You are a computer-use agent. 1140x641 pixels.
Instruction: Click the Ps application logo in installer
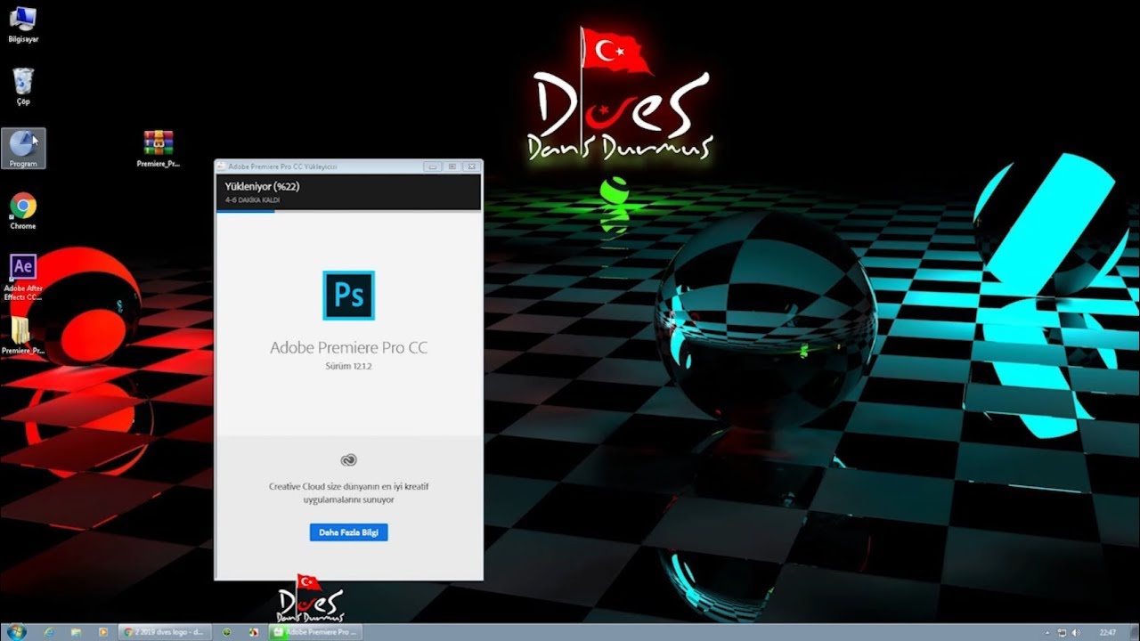point(348,296)
